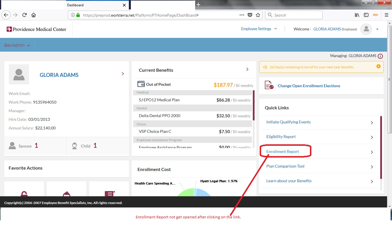The width and height of the screenshot is (392, 233).
Task: Click the browser Home icon
Action: tap(34, 15)
